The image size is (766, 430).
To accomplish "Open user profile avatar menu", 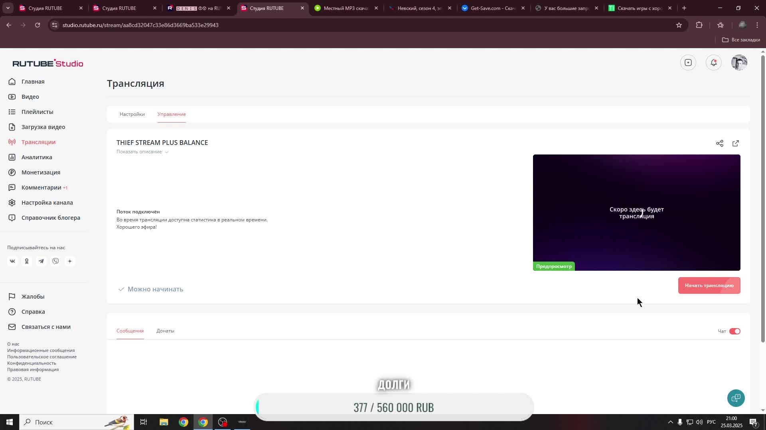I will [x=739, y=63].
